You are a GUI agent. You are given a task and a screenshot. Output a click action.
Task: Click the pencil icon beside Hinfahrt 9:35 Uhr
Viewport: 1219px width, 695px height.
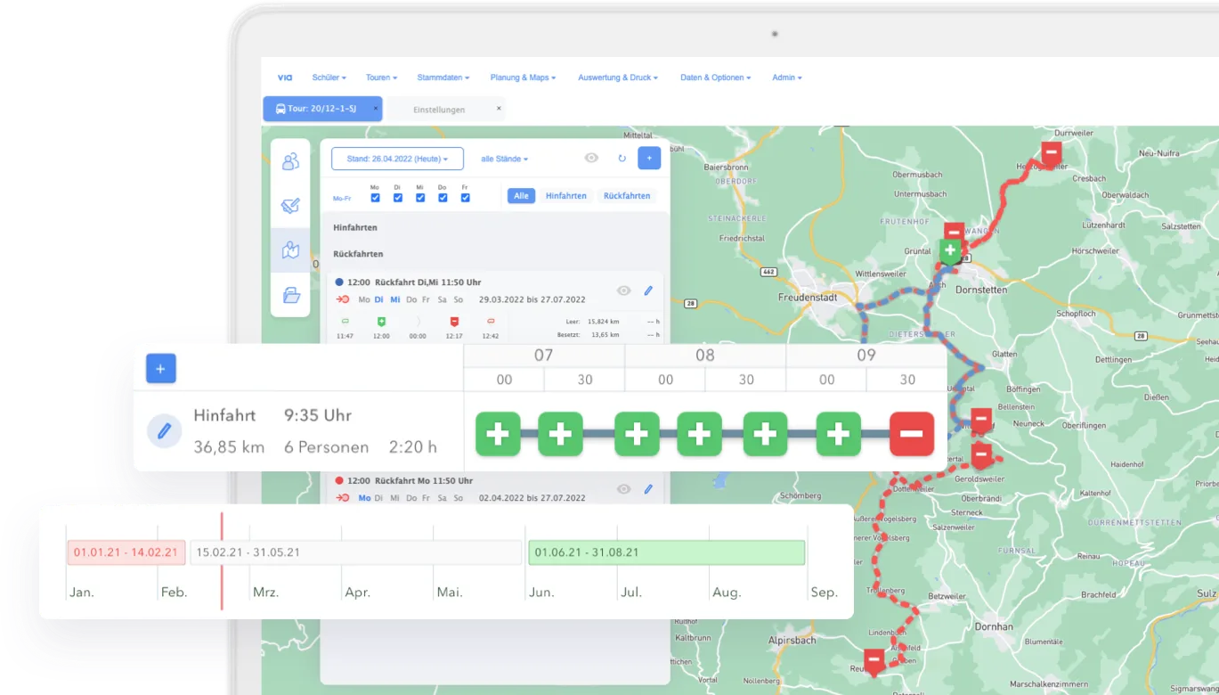tap(165, 431)
